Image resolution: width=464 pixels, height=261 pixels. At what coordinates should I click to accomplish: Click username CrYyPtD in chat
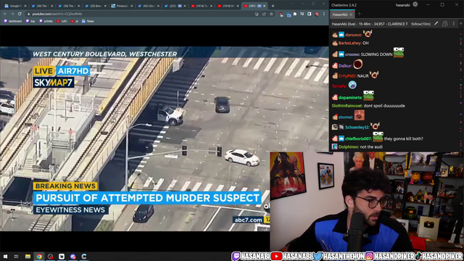347,76
